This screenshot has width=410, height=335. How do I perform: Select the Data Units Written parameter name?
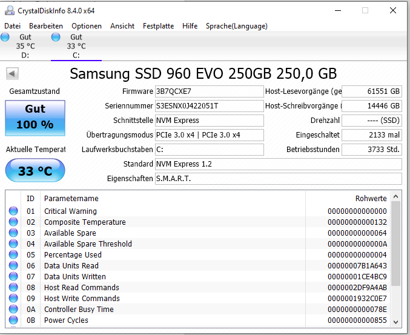pyautogui.click(x=74, y=276)
